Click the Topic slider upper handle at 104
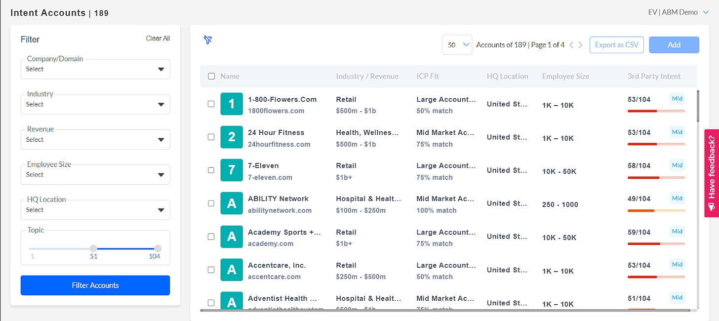 point(158,248)
